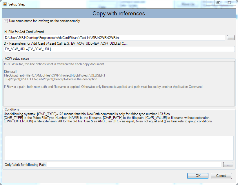Image resolution: width=238 pixels, height=185 pixels.
Task: Focus the EV_ACW_UDL parameters text field
Action: [x=119, y=49]
